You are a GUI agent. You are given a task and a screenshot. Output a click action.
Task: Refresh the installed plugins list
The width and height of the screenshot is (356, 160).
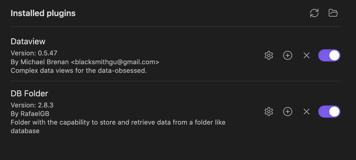(x=314, y=13)
